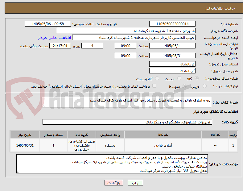Click the جزئیات اطلاعات نیاز page header
This screenshot has width=243, height=191.
[x=220, y=8]
